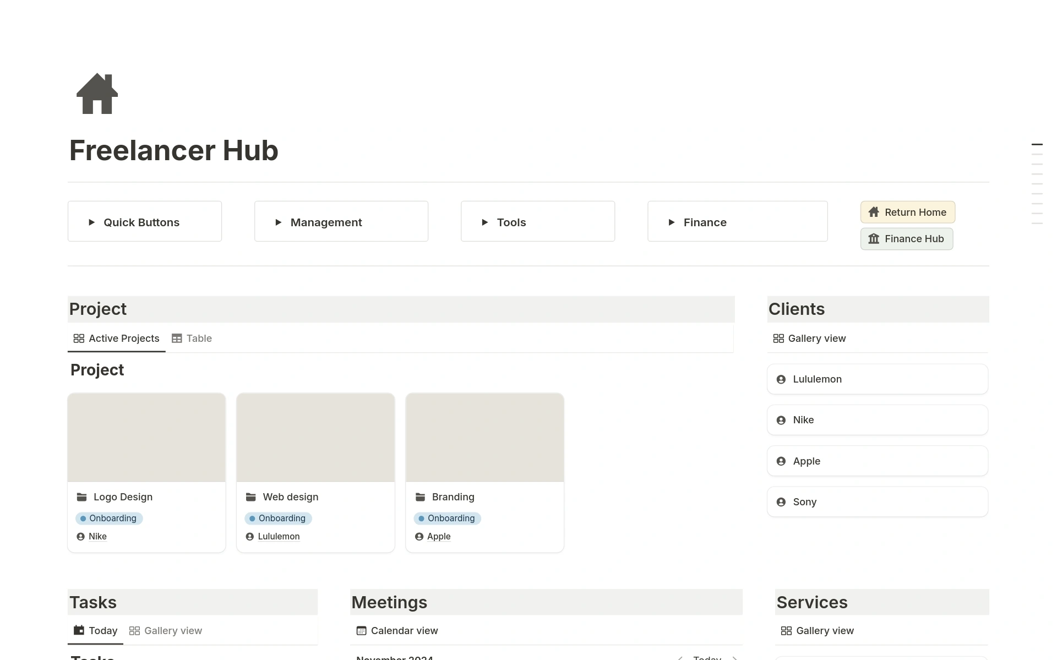Click the folder icon next to Branding
The width and height of the screenshot is (1057, 660).
click(x=421, y=497)
